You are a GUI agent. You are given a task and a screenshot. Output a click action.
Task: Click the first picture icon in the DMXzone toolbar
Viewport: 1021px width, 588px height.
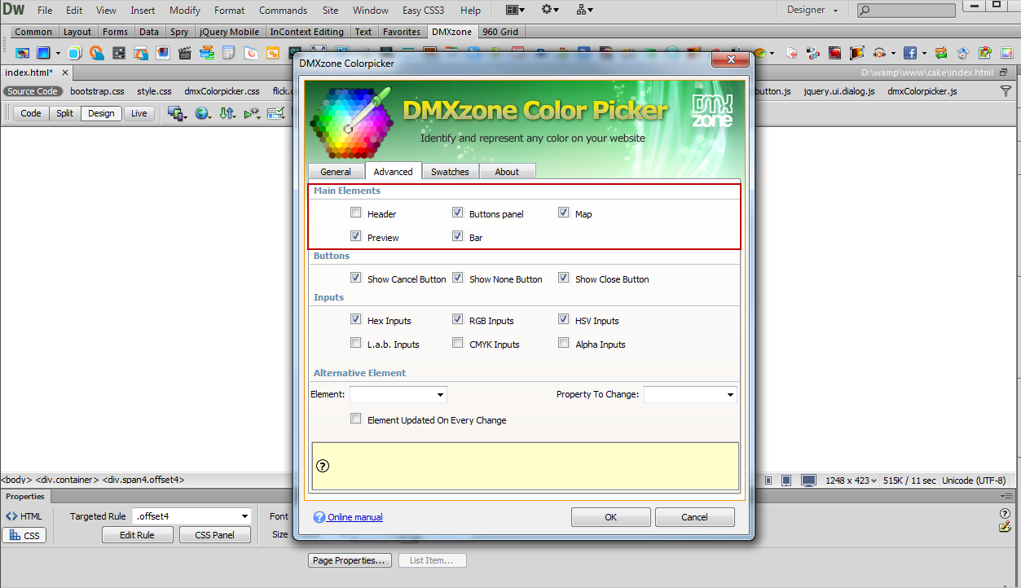point(23,53)
